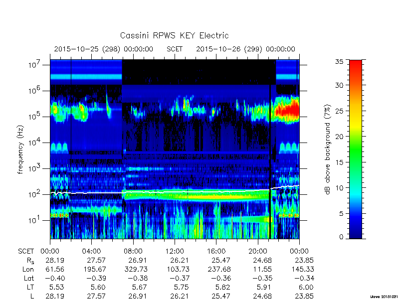Click color bar tick value 0
Image resolution: width=399 pixels, height=299 pixels.
[341, 237]
